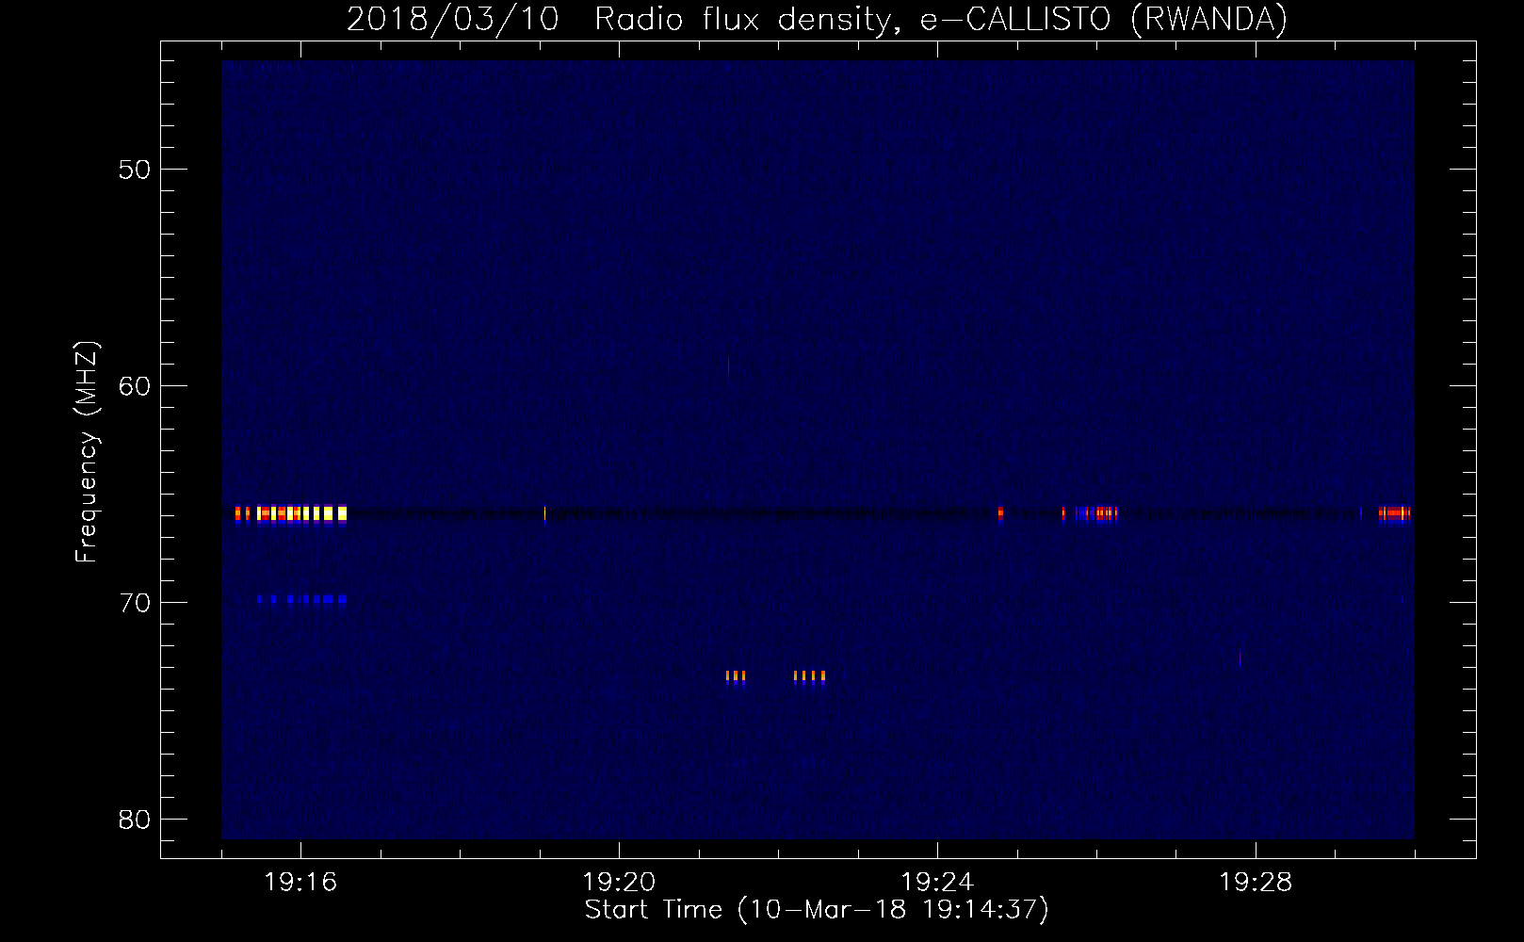Click the red burst at 66 MHz near 19:30
The width and height of the screenshot is (1524, 942).
(x=1395, y=513)
